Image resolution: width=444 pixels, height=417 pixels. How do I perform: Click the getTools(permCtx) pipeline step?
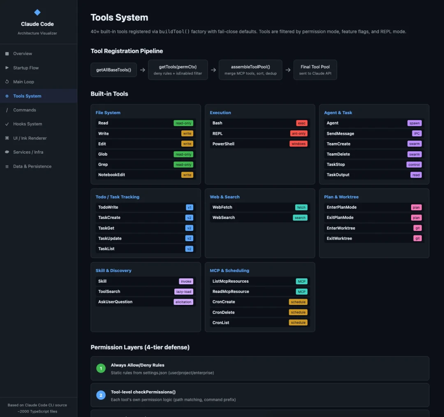(178, 70)
